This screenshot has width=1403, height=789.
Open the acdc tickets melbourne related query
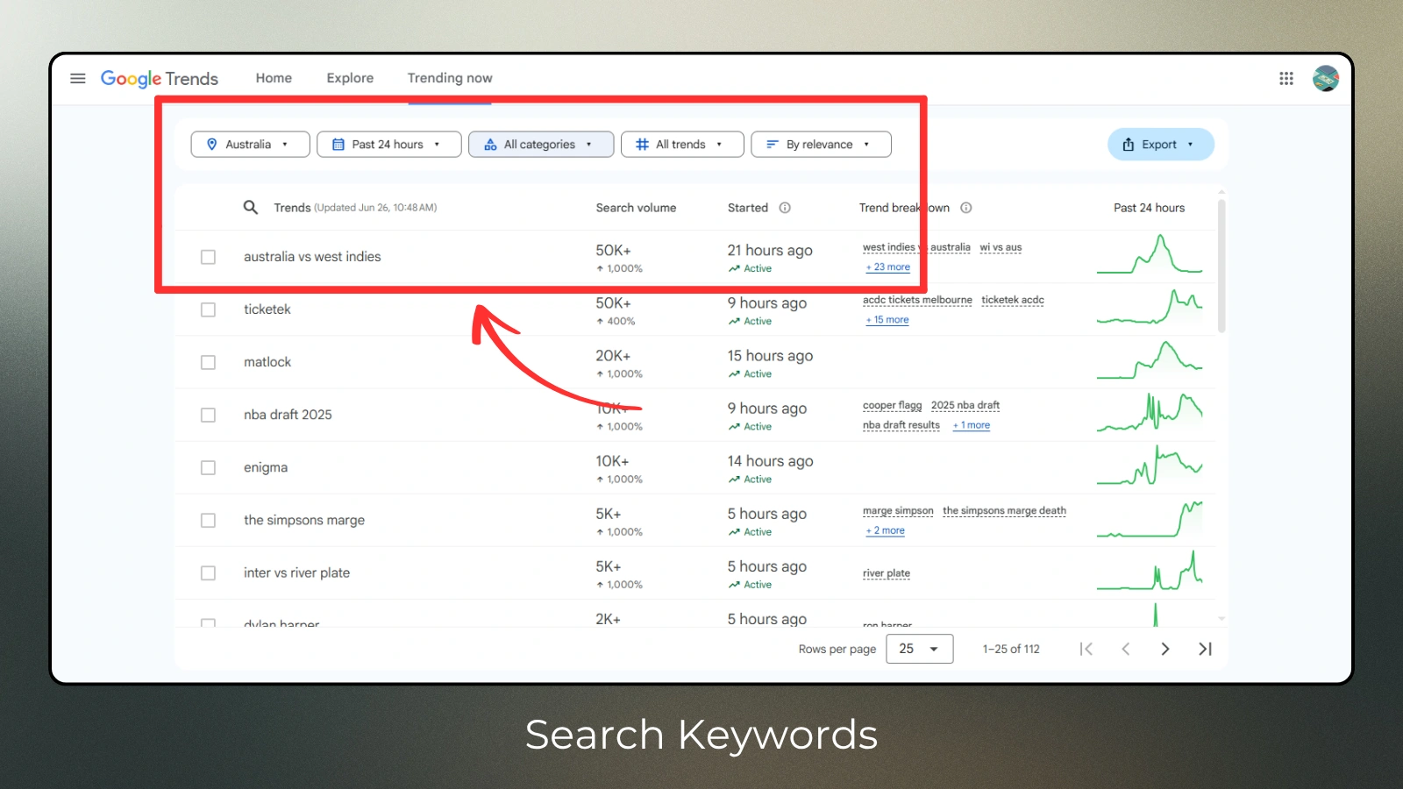coord(917,300)
